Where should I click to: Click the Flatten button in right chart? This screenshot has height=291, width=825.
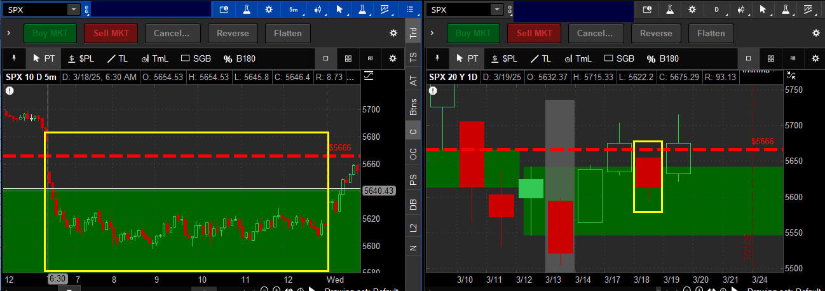(711, 33)
